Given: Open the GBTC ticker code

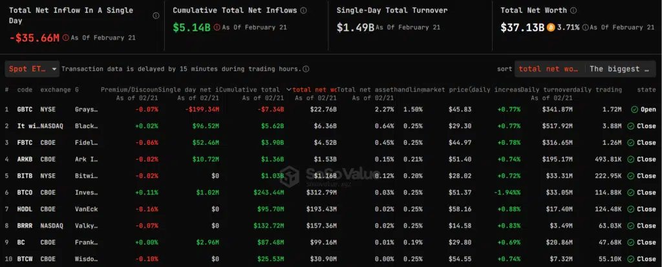Looking at the screenshot, I should [25, 109].
